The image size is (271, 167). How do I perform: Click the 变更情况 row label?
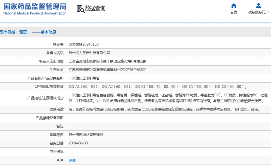coord(56,152)
